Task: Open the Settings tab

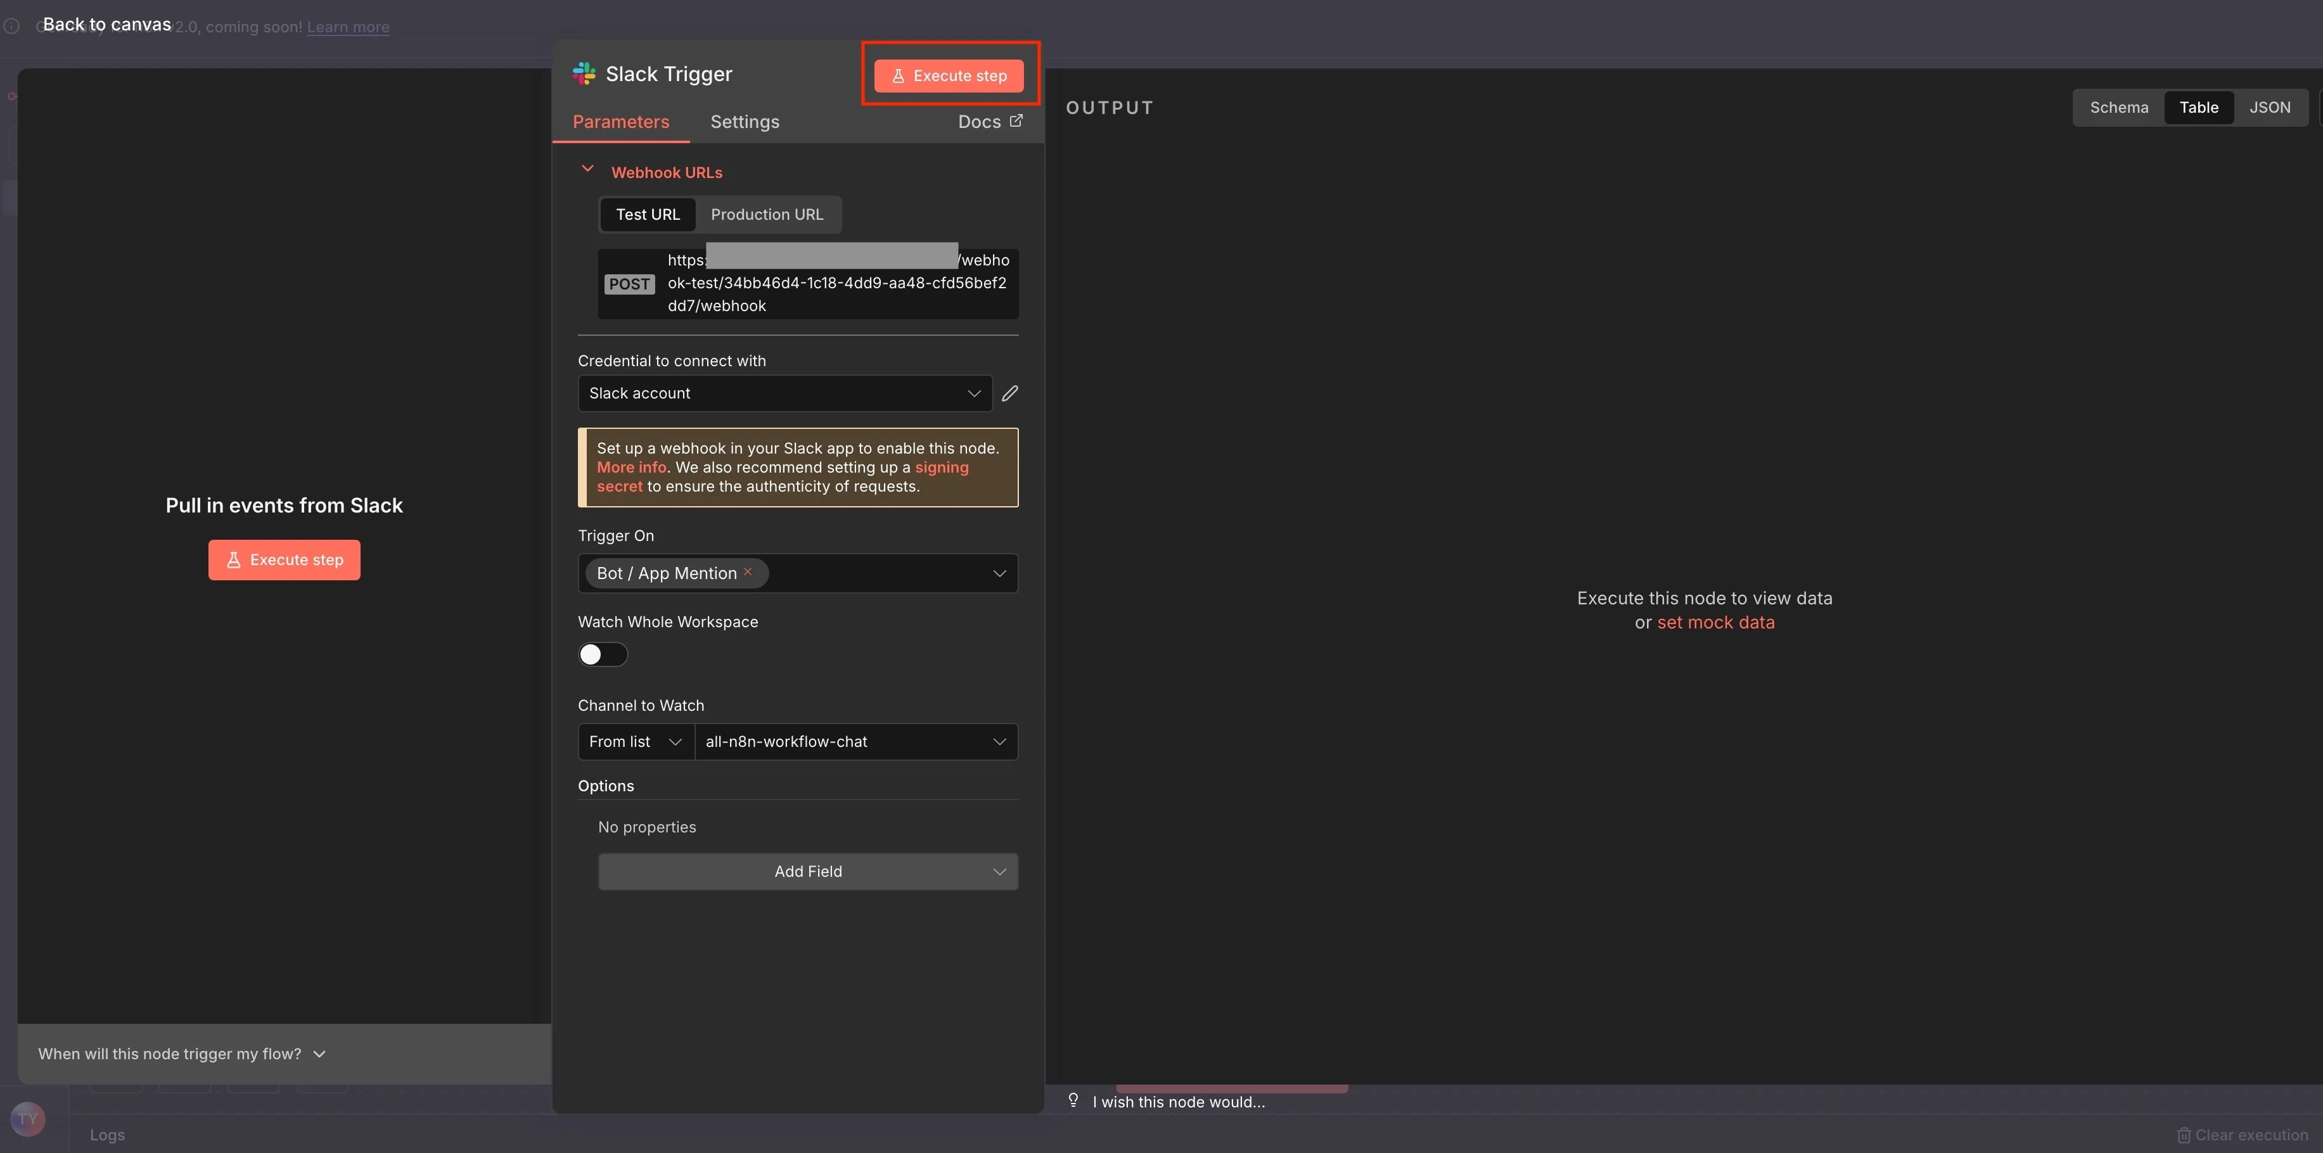Action: tap(744, 122)
